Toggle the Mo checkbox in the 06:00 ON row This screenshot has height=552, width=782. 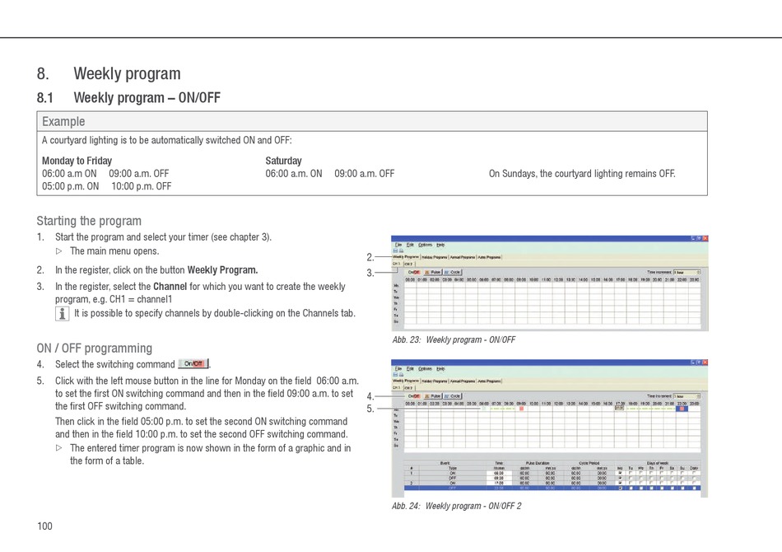pyautogui.click(x=620, y=473)
